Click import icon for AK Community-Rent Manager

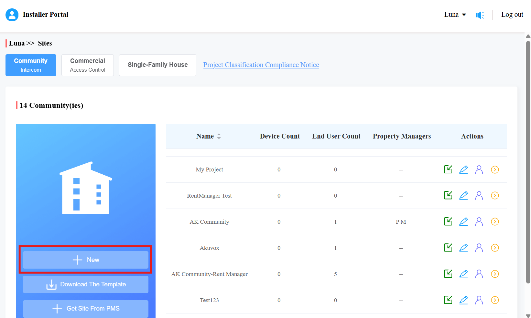448,274
